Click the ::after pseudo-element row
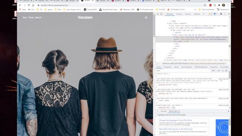The image size is (242, 136). coord(177,46)
